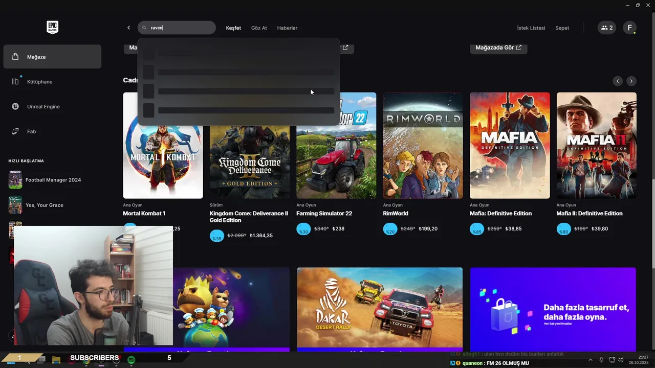Click the taskbar volume icon

(x=621, y=360)
